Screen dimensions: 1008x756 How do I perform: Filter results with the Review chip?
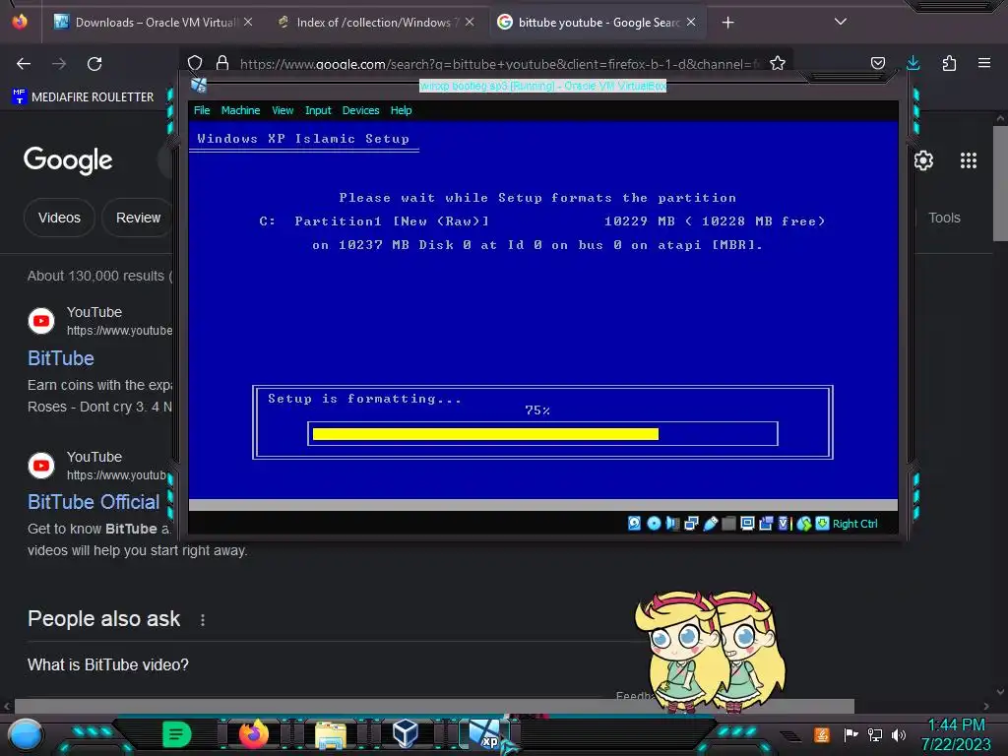point(138,218)
